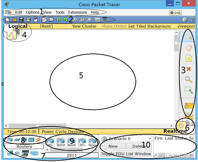This screenshot has width=198, height=162.
Task: Save the project with floppy icon
Action: click(x=22, y=20)
